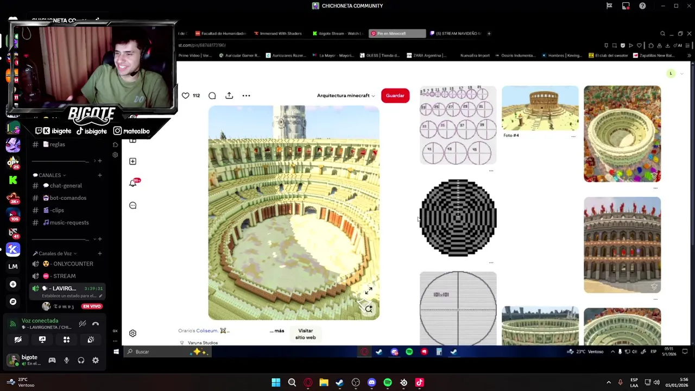Like the pin with heart icon
The height and width of the screenshot is (391, 695).
(x=186, y=96)
